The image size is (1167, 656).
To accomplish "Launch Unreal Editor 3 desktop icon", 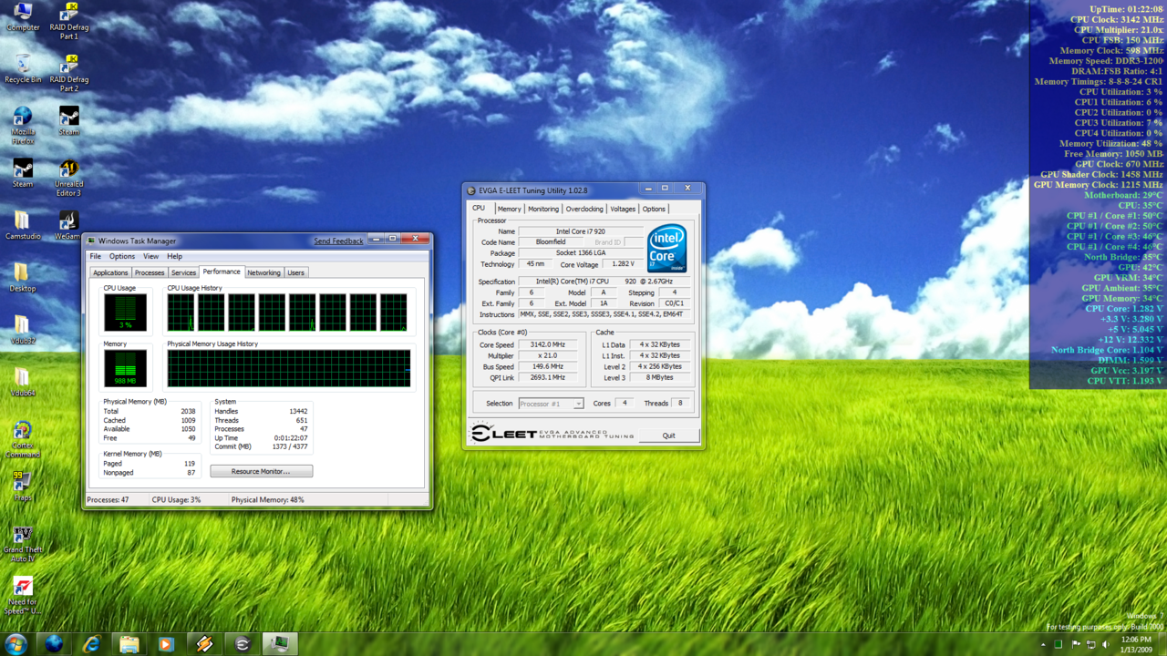I will pos(69,178).
